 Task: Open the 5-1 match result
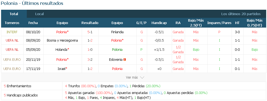pyautogui.click(x=90, y=32)
